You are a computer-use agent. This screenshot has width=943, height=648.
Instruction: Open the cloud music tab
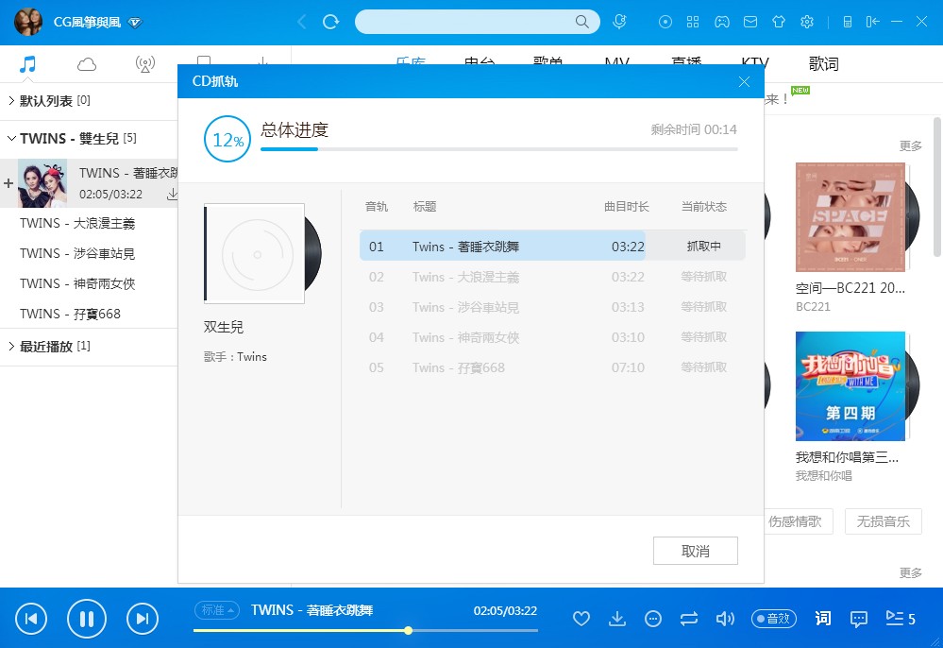(x=87, y=64)
